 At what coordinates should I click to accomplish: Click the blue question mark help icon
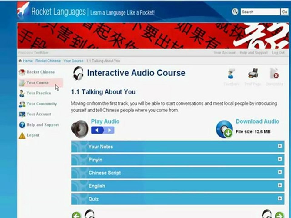pos(22,125)
